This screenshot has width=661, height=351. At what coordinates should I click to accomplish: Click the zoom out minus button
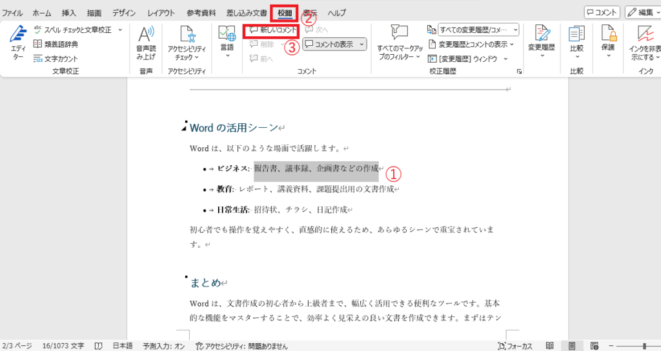(611, 346)
